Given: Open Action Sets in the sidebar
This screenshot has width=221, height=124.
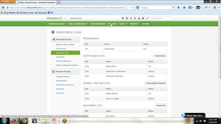Looking at the screenshot, I should tap(60, 57).
